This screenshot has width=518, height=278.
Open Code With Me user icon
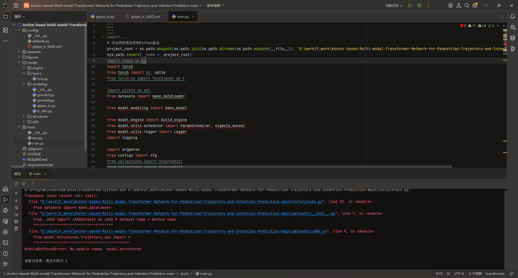pos(459,5)
